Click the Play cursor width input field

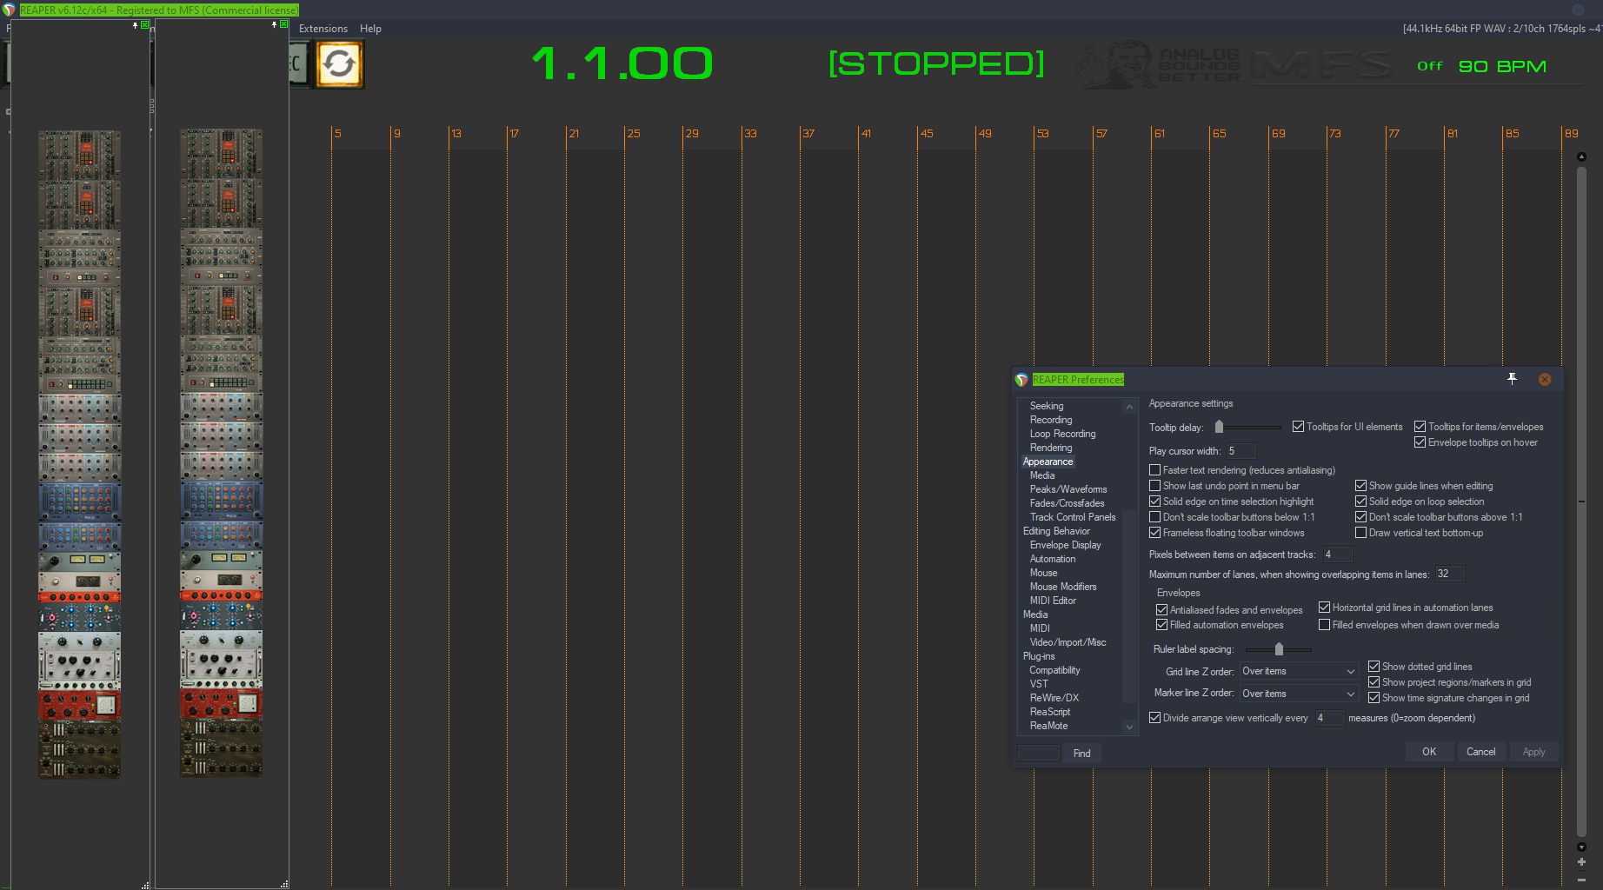[x=1240, y=451]
